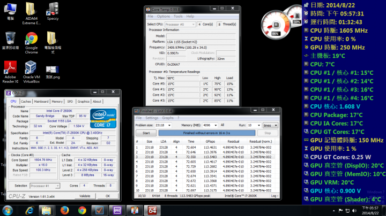Switch to About tab in CPU-Z
Screen dimensions: 386x216
pos(96,102)
